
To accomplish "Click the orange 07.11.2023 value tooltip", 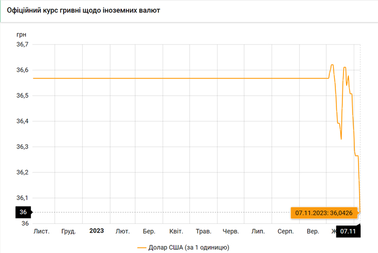I will click(x=324, y=212).
